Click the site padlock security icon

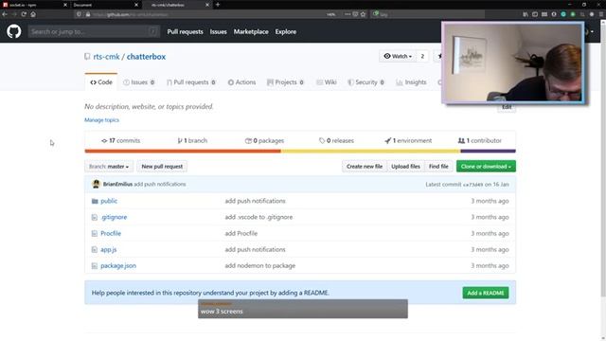[88, 14]
